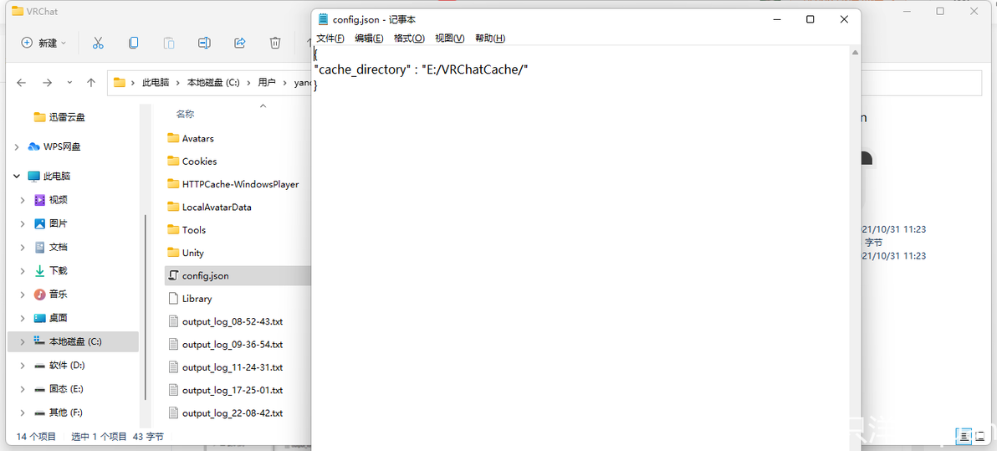The width and height of the screenshot is (997, 451).
Task: Click the Notepad icon in config.json title bar
Action: (324, 20)
